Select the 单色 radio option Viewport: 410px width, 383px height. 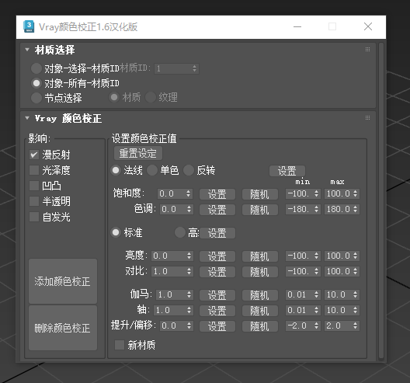(x=152, y=170)
